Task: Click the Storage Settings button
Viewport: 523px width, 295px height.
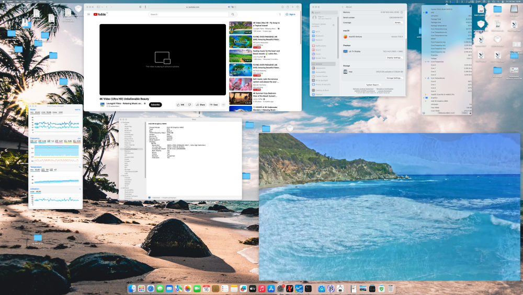Action: point(394,78)
